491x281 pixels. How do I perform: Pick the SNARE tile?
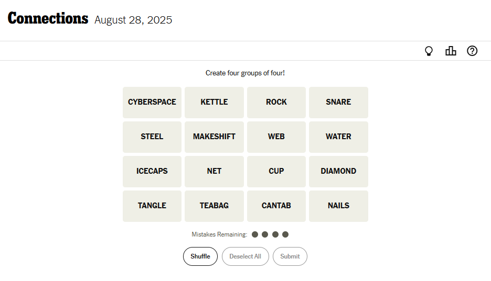[338, 102]
